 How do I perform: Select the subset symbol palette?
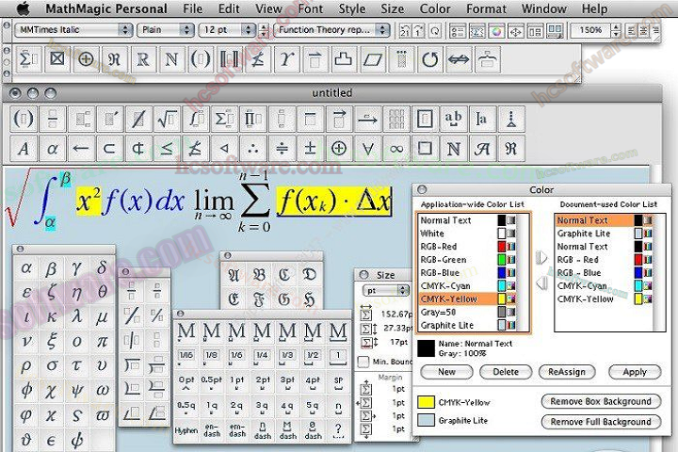[x=109, y=149]
